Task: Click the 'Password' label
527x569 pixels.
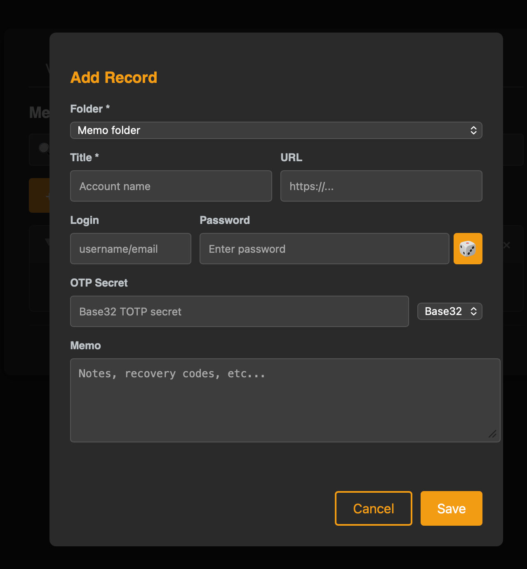Action: [x=225, y=220]
